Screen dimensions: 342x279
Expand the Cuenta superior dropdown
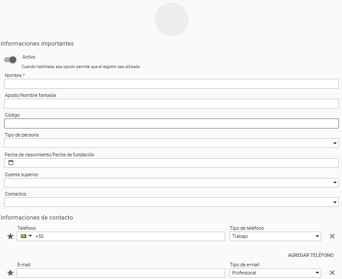(171, 183)
